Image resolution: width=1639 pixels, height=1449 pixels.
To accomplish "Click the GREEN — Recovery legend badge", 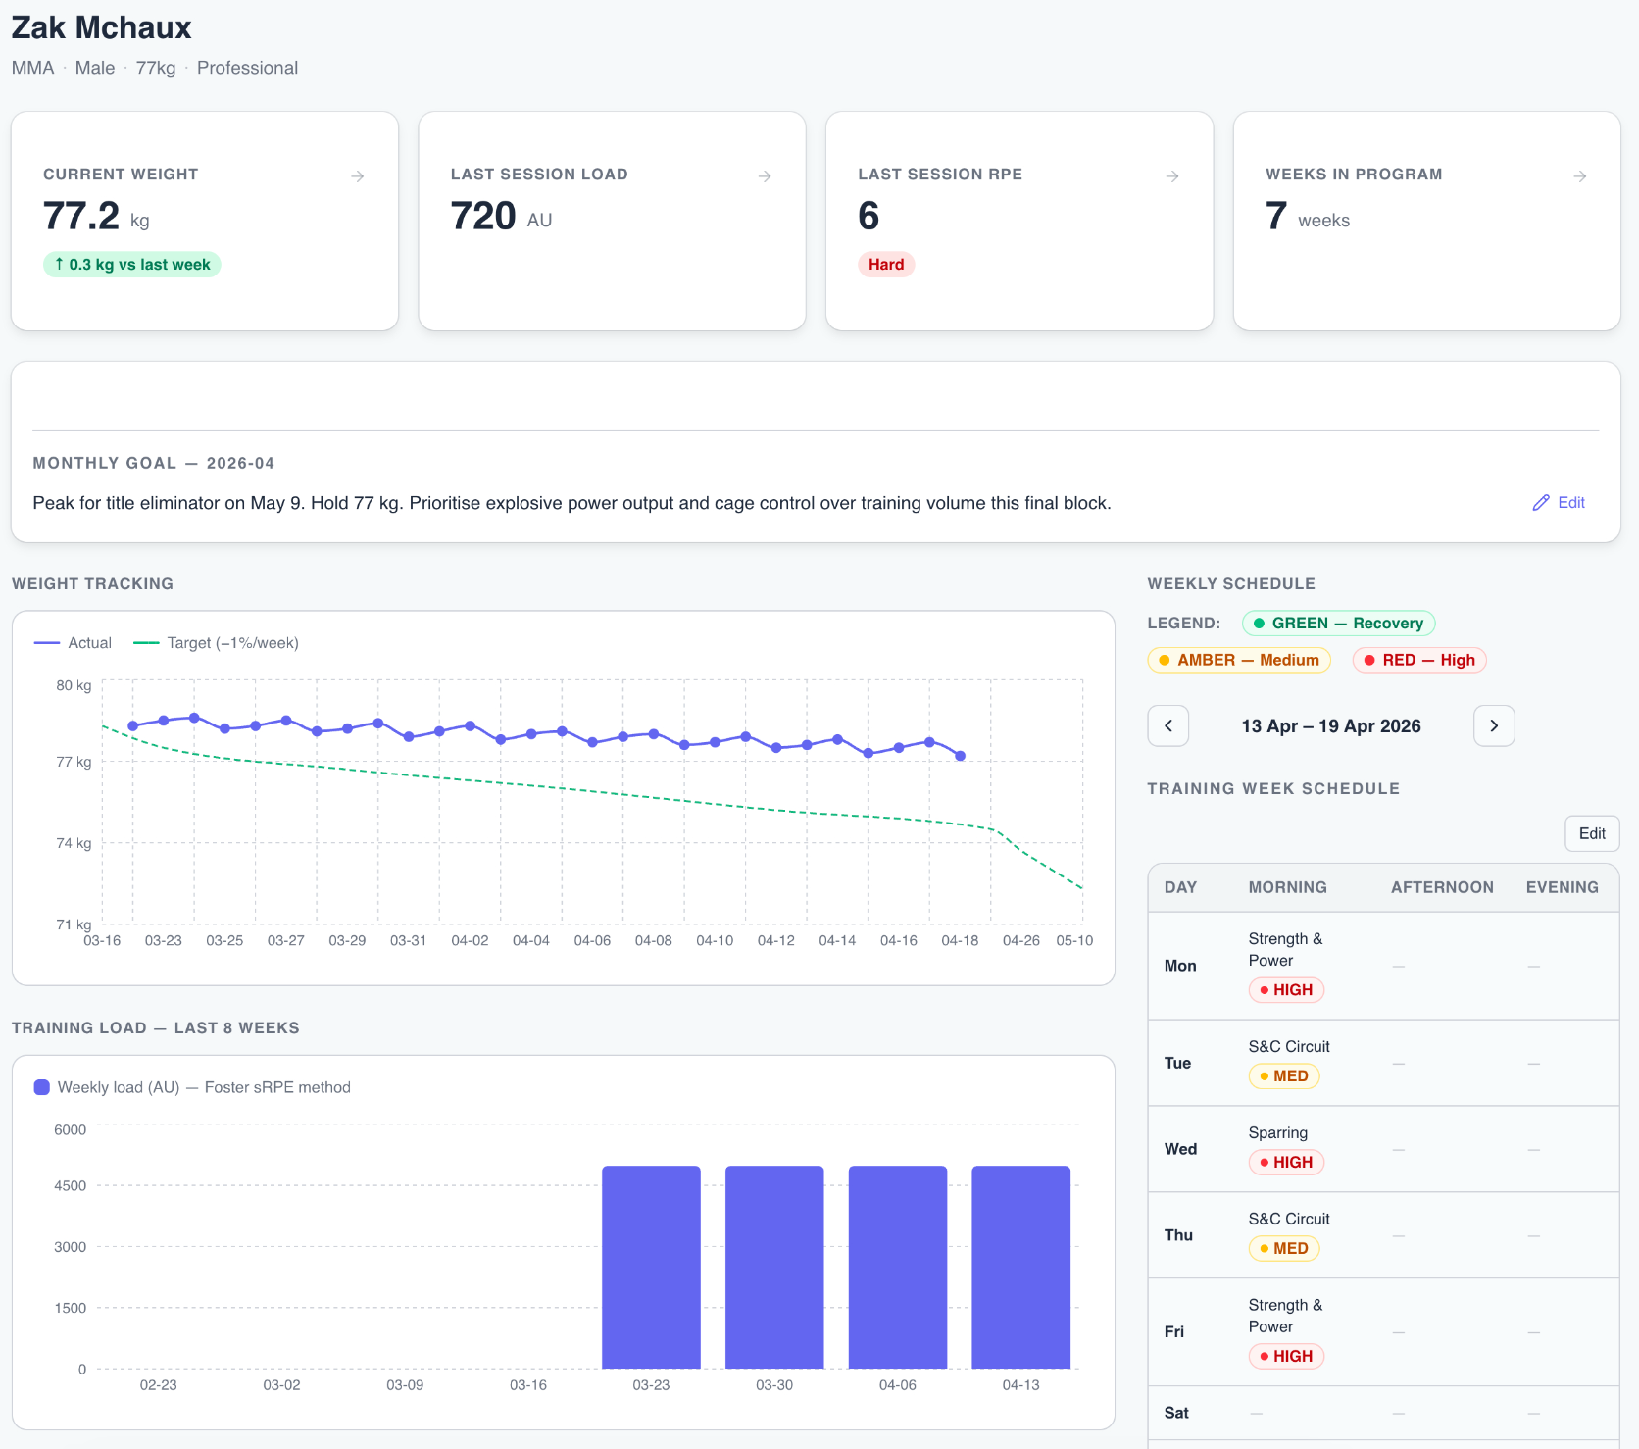I will pos(1338,624).
